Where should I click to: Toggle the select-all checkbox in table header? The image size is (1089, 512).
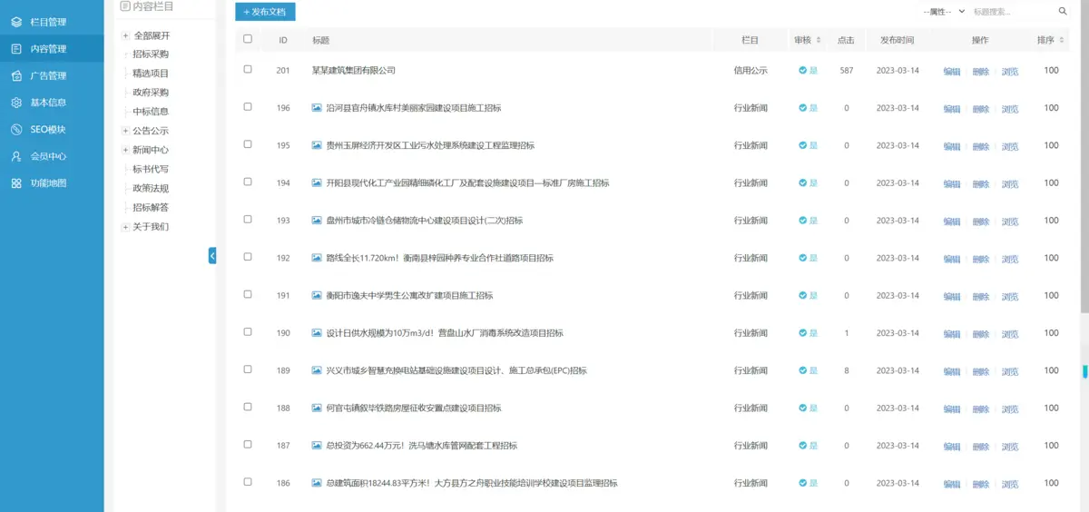[248, 39]
